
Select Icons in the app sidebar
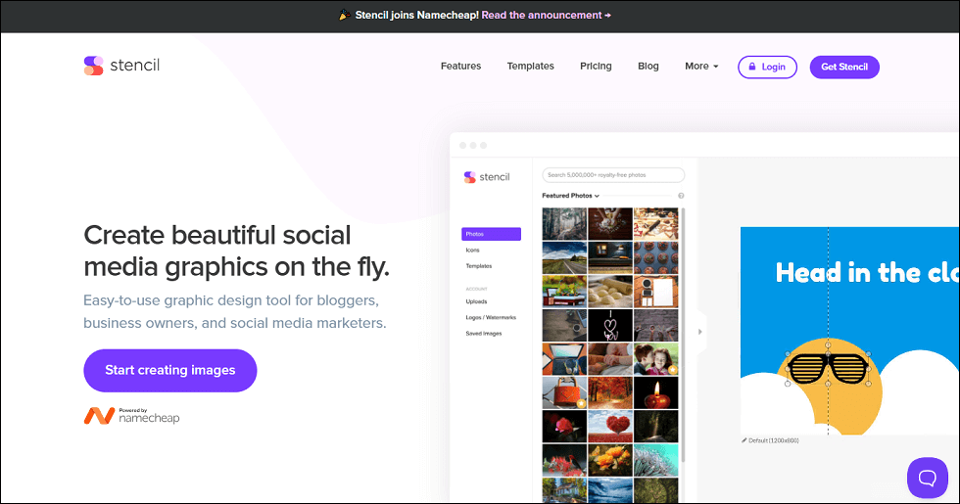pos(472,251)
